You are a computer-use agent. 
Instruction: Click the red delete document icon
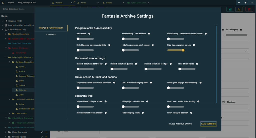249,9
